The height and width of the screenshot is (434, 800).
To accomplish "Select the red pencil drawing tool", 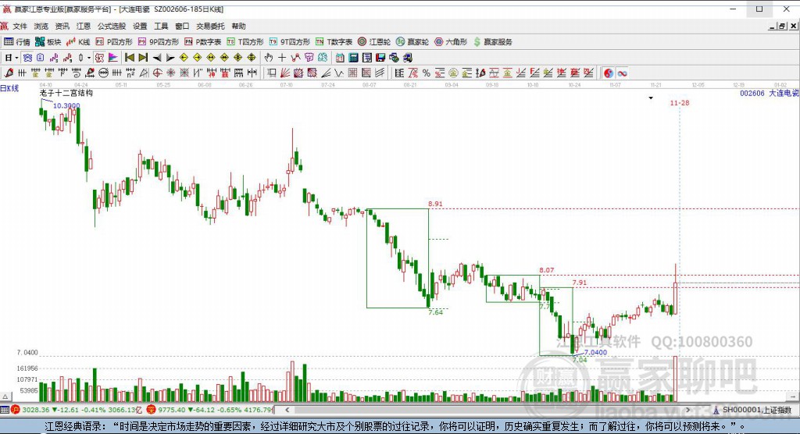I will click(9, 73).
